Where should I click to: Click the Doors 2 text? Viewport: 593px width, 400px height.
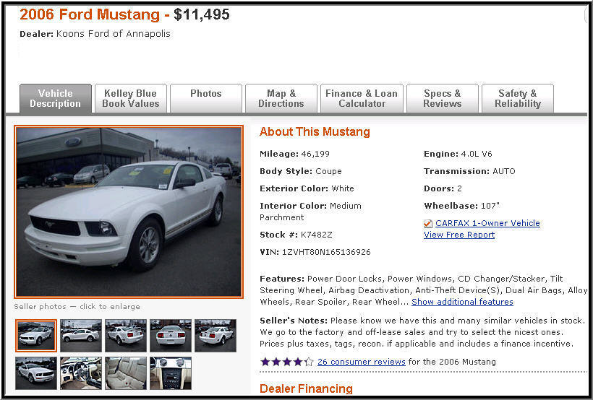pyautogui.click(x=443, y=188)
